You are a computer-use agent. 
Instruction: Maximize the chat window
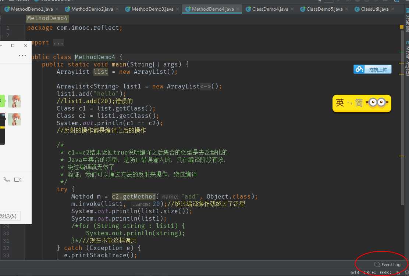coord(13,46)
